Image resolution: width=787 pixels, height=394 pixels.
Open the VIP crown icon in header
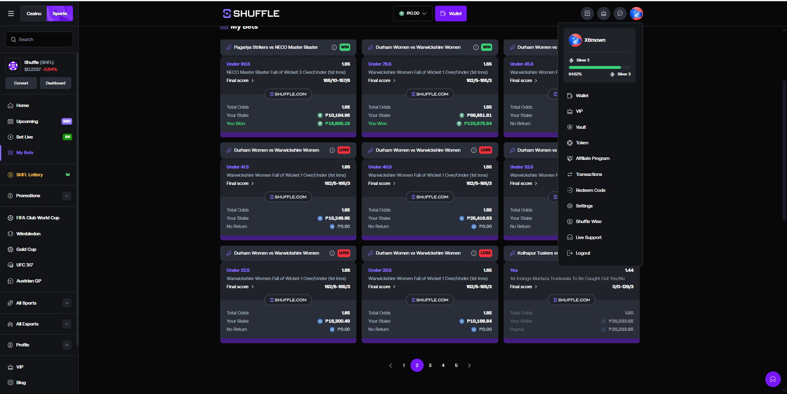pos(604,14)
